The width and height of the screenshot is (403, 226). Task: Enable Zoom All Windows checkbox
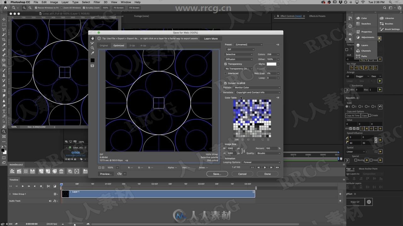click(61, 8)
